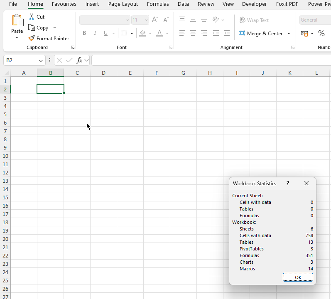The height and width of the screenshot is (299, 331).
Task: Click the Borders grid icon
Action: tap(124, 33)
